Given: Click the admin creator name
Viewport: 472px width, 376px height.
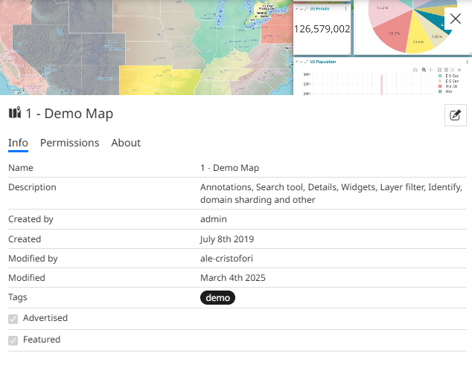Looking at the screenshot, I should click(x=213, y=219).
